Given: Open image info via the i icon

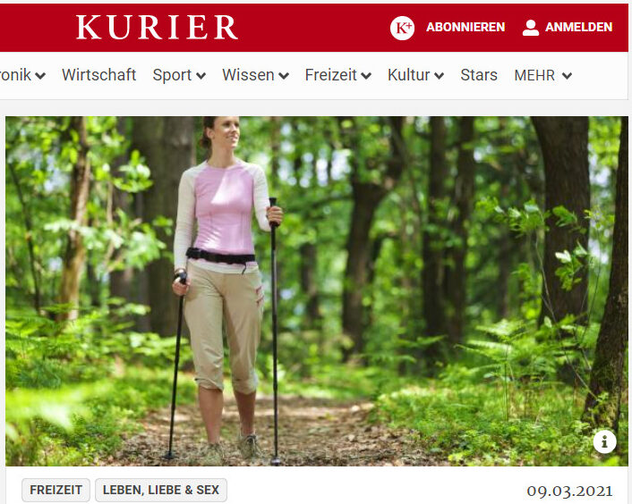Looking at the screenshot, I should coord(604,441).
